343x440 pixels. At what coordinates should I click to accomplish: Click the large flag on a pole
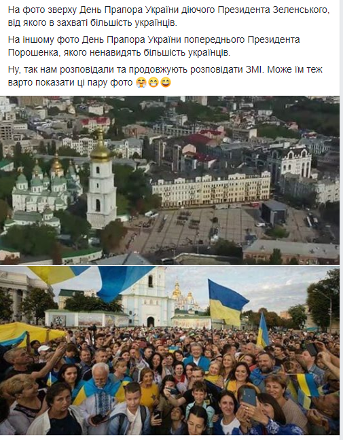tap(227, 303)
